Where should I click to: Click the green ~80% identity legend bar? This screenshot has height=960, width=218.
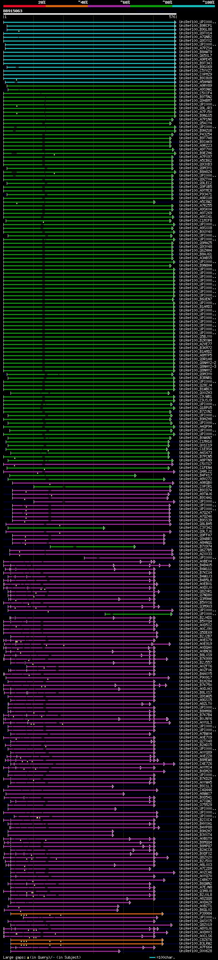[x=151, y=6]
